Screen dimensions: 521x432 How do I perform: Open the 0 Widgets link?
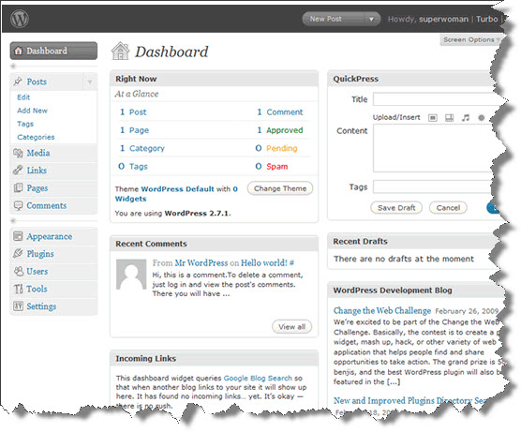(x=176, y=194)
